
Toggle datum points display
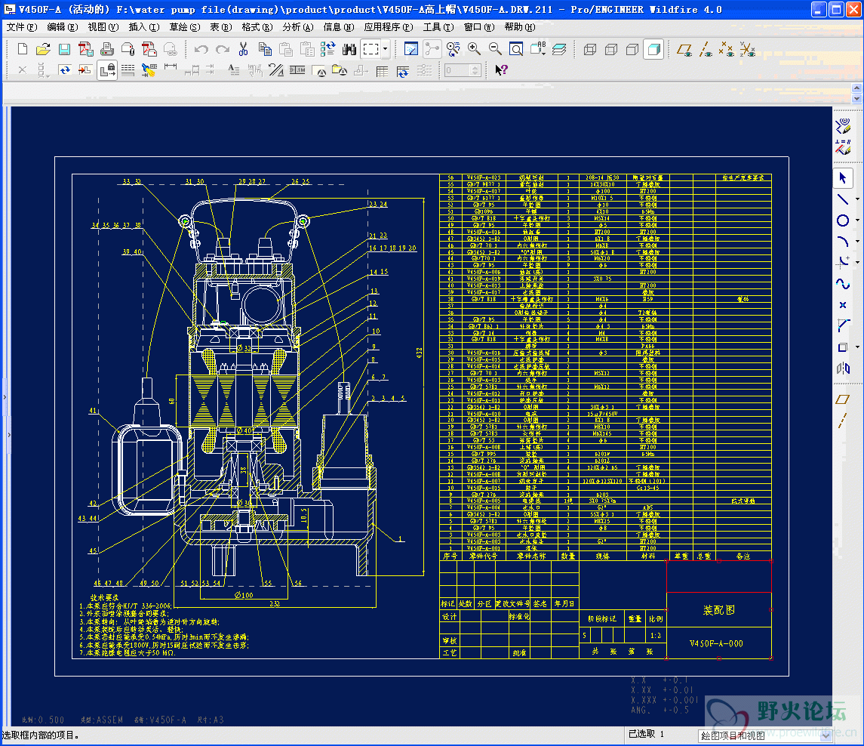click(727, 50)
